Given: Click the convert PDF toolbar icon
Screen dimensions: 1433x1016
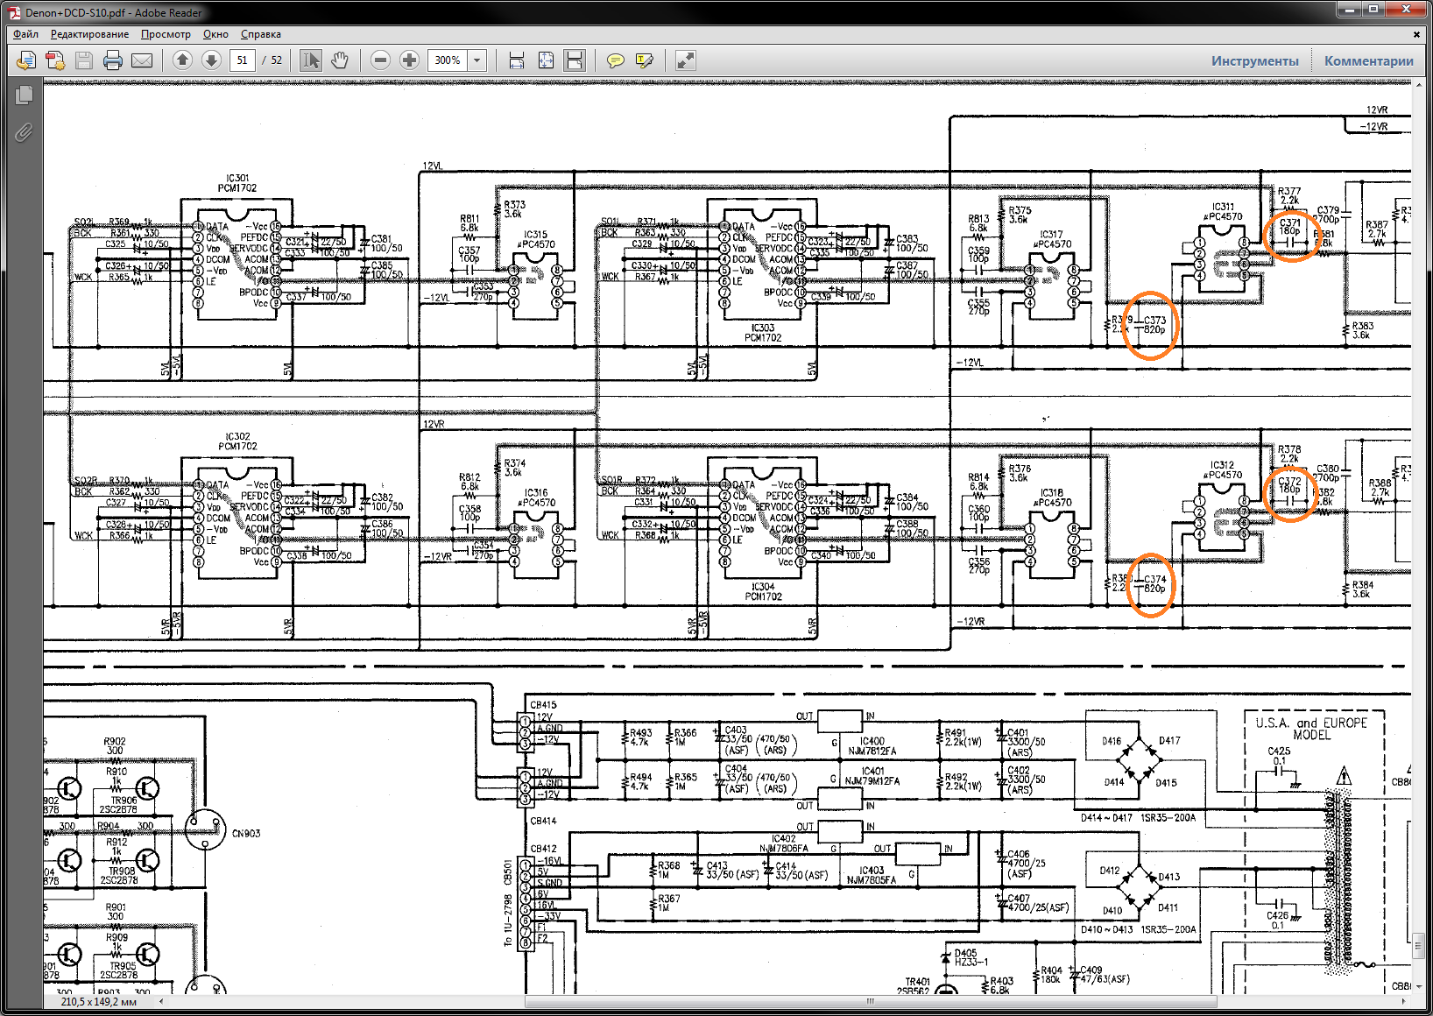Looking at the screenshot, I should click(55, 60).
